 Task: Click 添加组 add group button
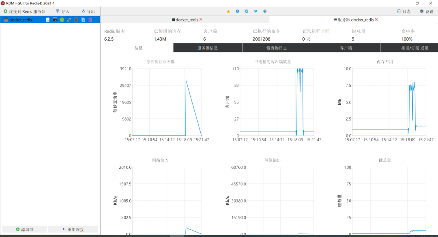click(x=25, y=229)
